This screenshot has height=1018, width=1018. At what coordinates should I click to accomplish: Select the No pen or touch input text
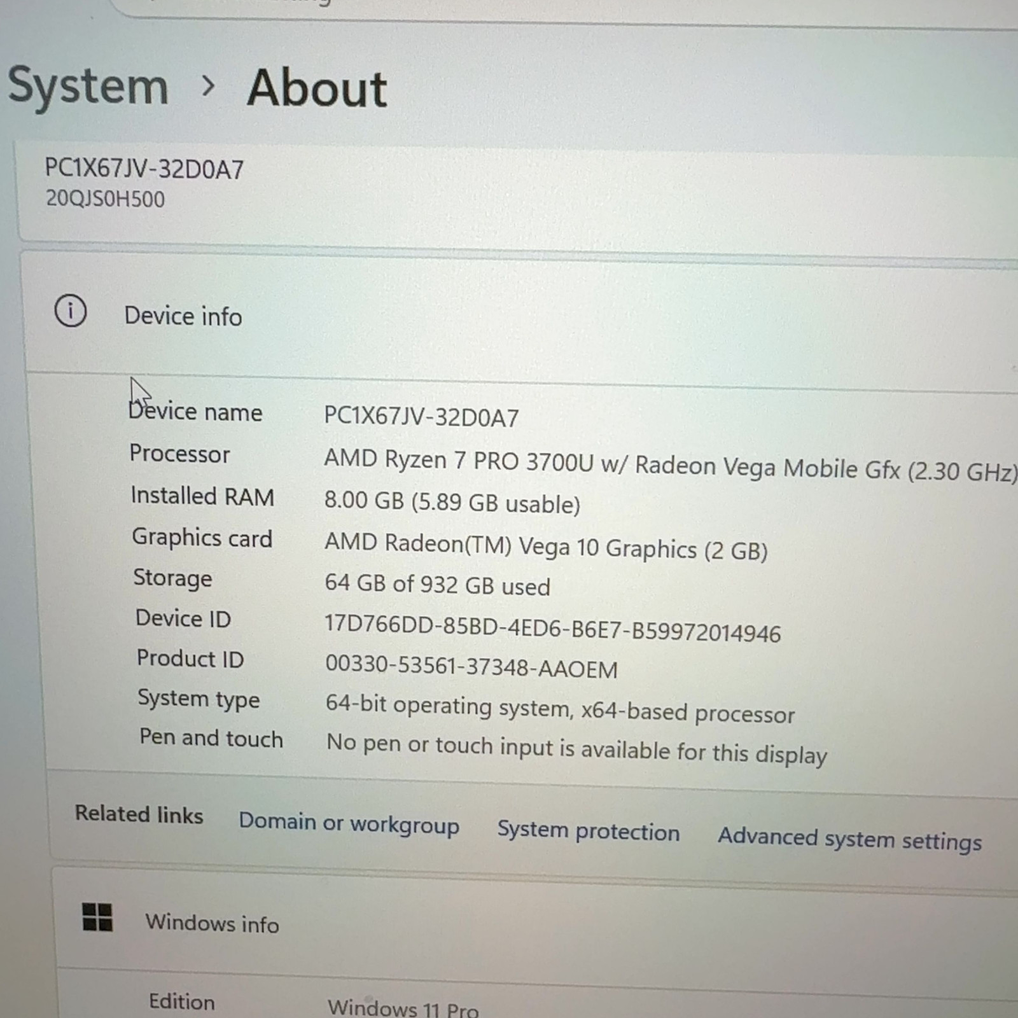point(576,749)
